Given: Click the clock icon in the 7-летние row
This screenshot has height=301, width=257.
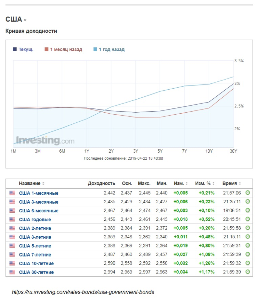Looking at the screenshot, I should (x=248, y=254).
